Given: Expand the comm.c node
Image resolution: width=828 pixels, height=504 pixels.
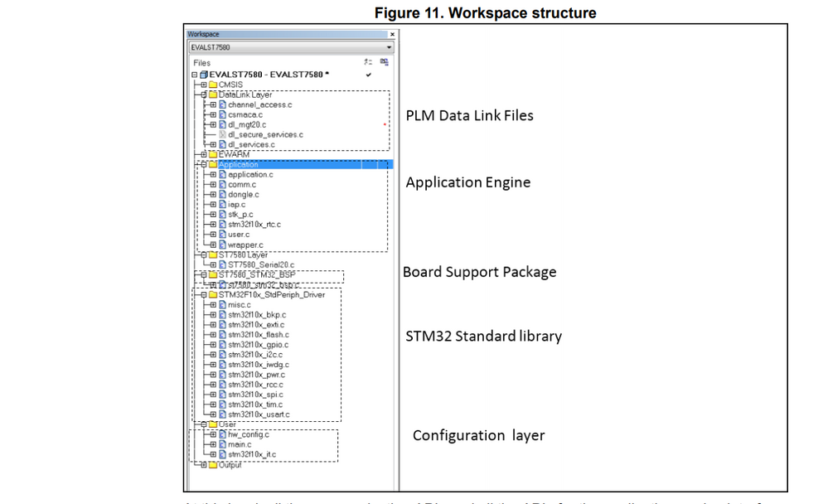Looking at the screenshot, I should click(213, 184).
